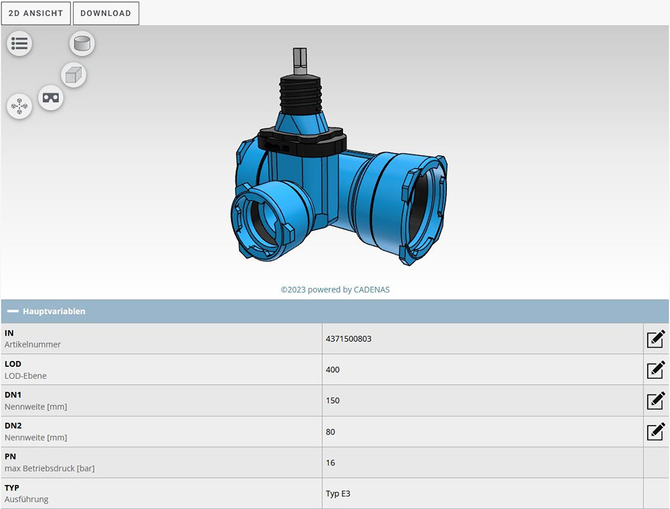Select the DN1 value 150
Viewport: 670px width, 509px height.
coord(332,401)
